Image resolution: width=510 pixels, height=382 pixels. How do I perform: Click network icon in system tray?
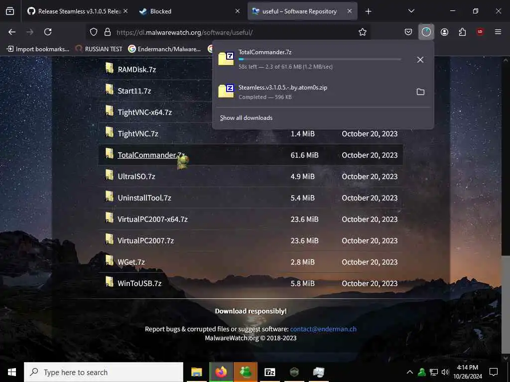pyautogui.click(x=434, y=372)
